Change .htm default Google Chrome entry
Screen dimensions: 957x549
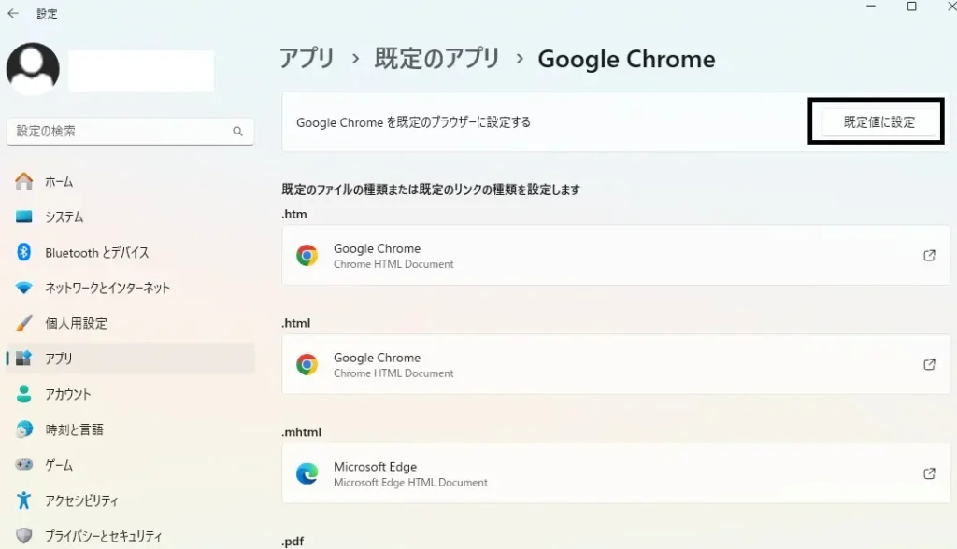point(616,255)
